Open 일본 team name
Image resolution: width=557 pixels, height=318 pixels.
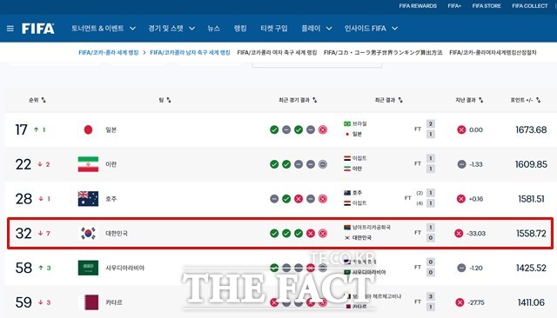(x=111, y=129)
